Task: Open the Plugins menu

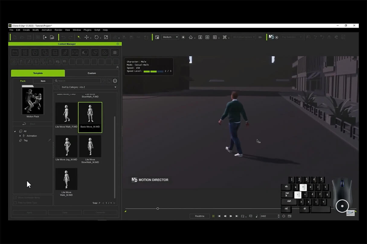Action: [87, 30]
